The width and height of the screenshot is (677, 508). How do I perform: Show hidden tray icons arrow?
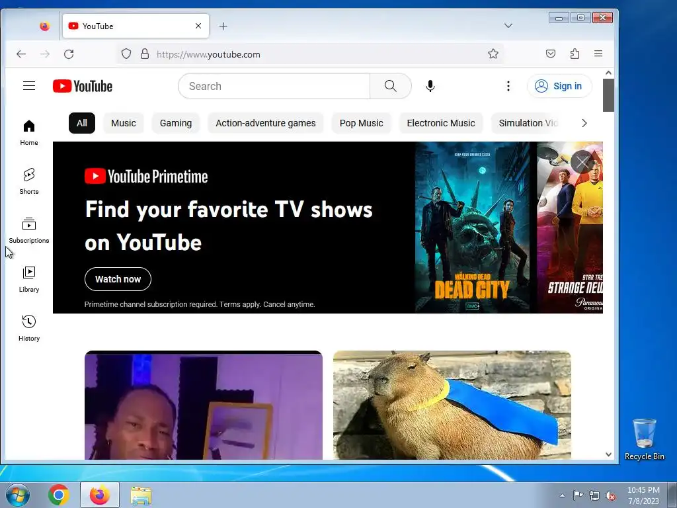[562, 495]
